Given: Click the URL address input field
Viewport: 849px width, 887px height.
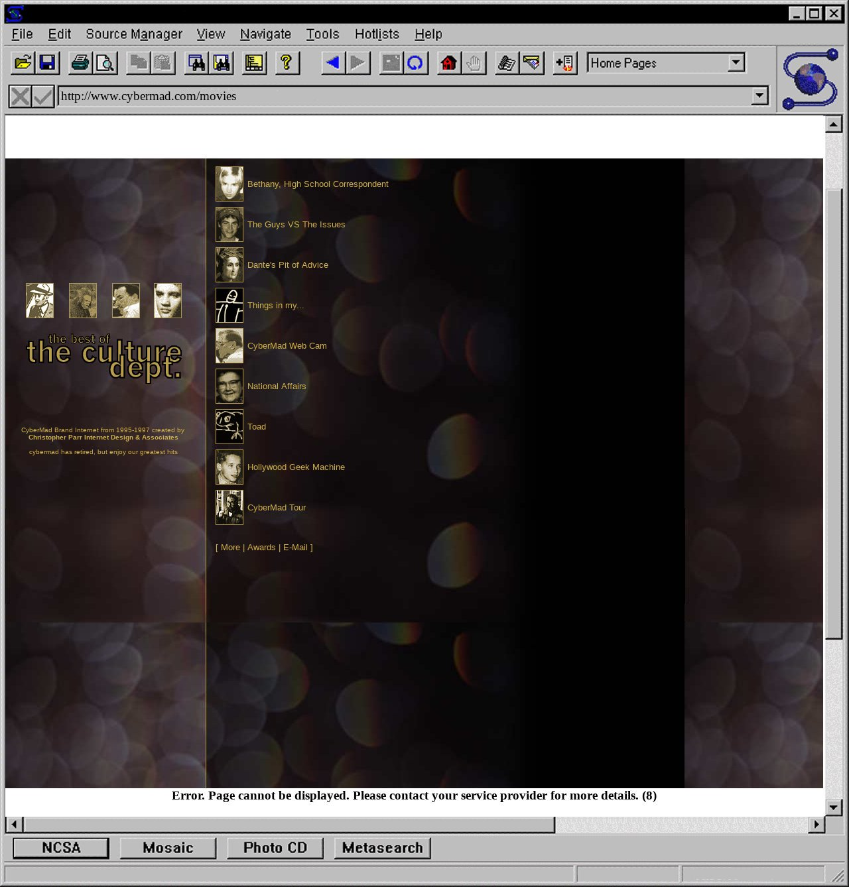Looking at the screenshot, I should click(x=405, y=96).
